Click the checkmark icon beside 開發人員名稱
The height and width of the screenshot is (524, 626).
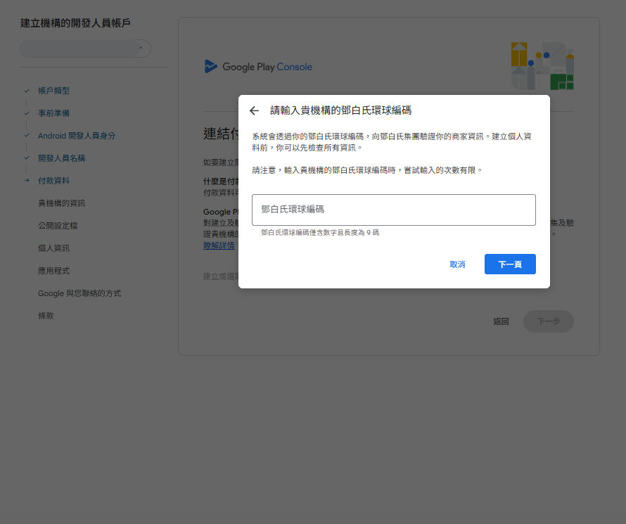pyautogui.click(x=27, y=158)
